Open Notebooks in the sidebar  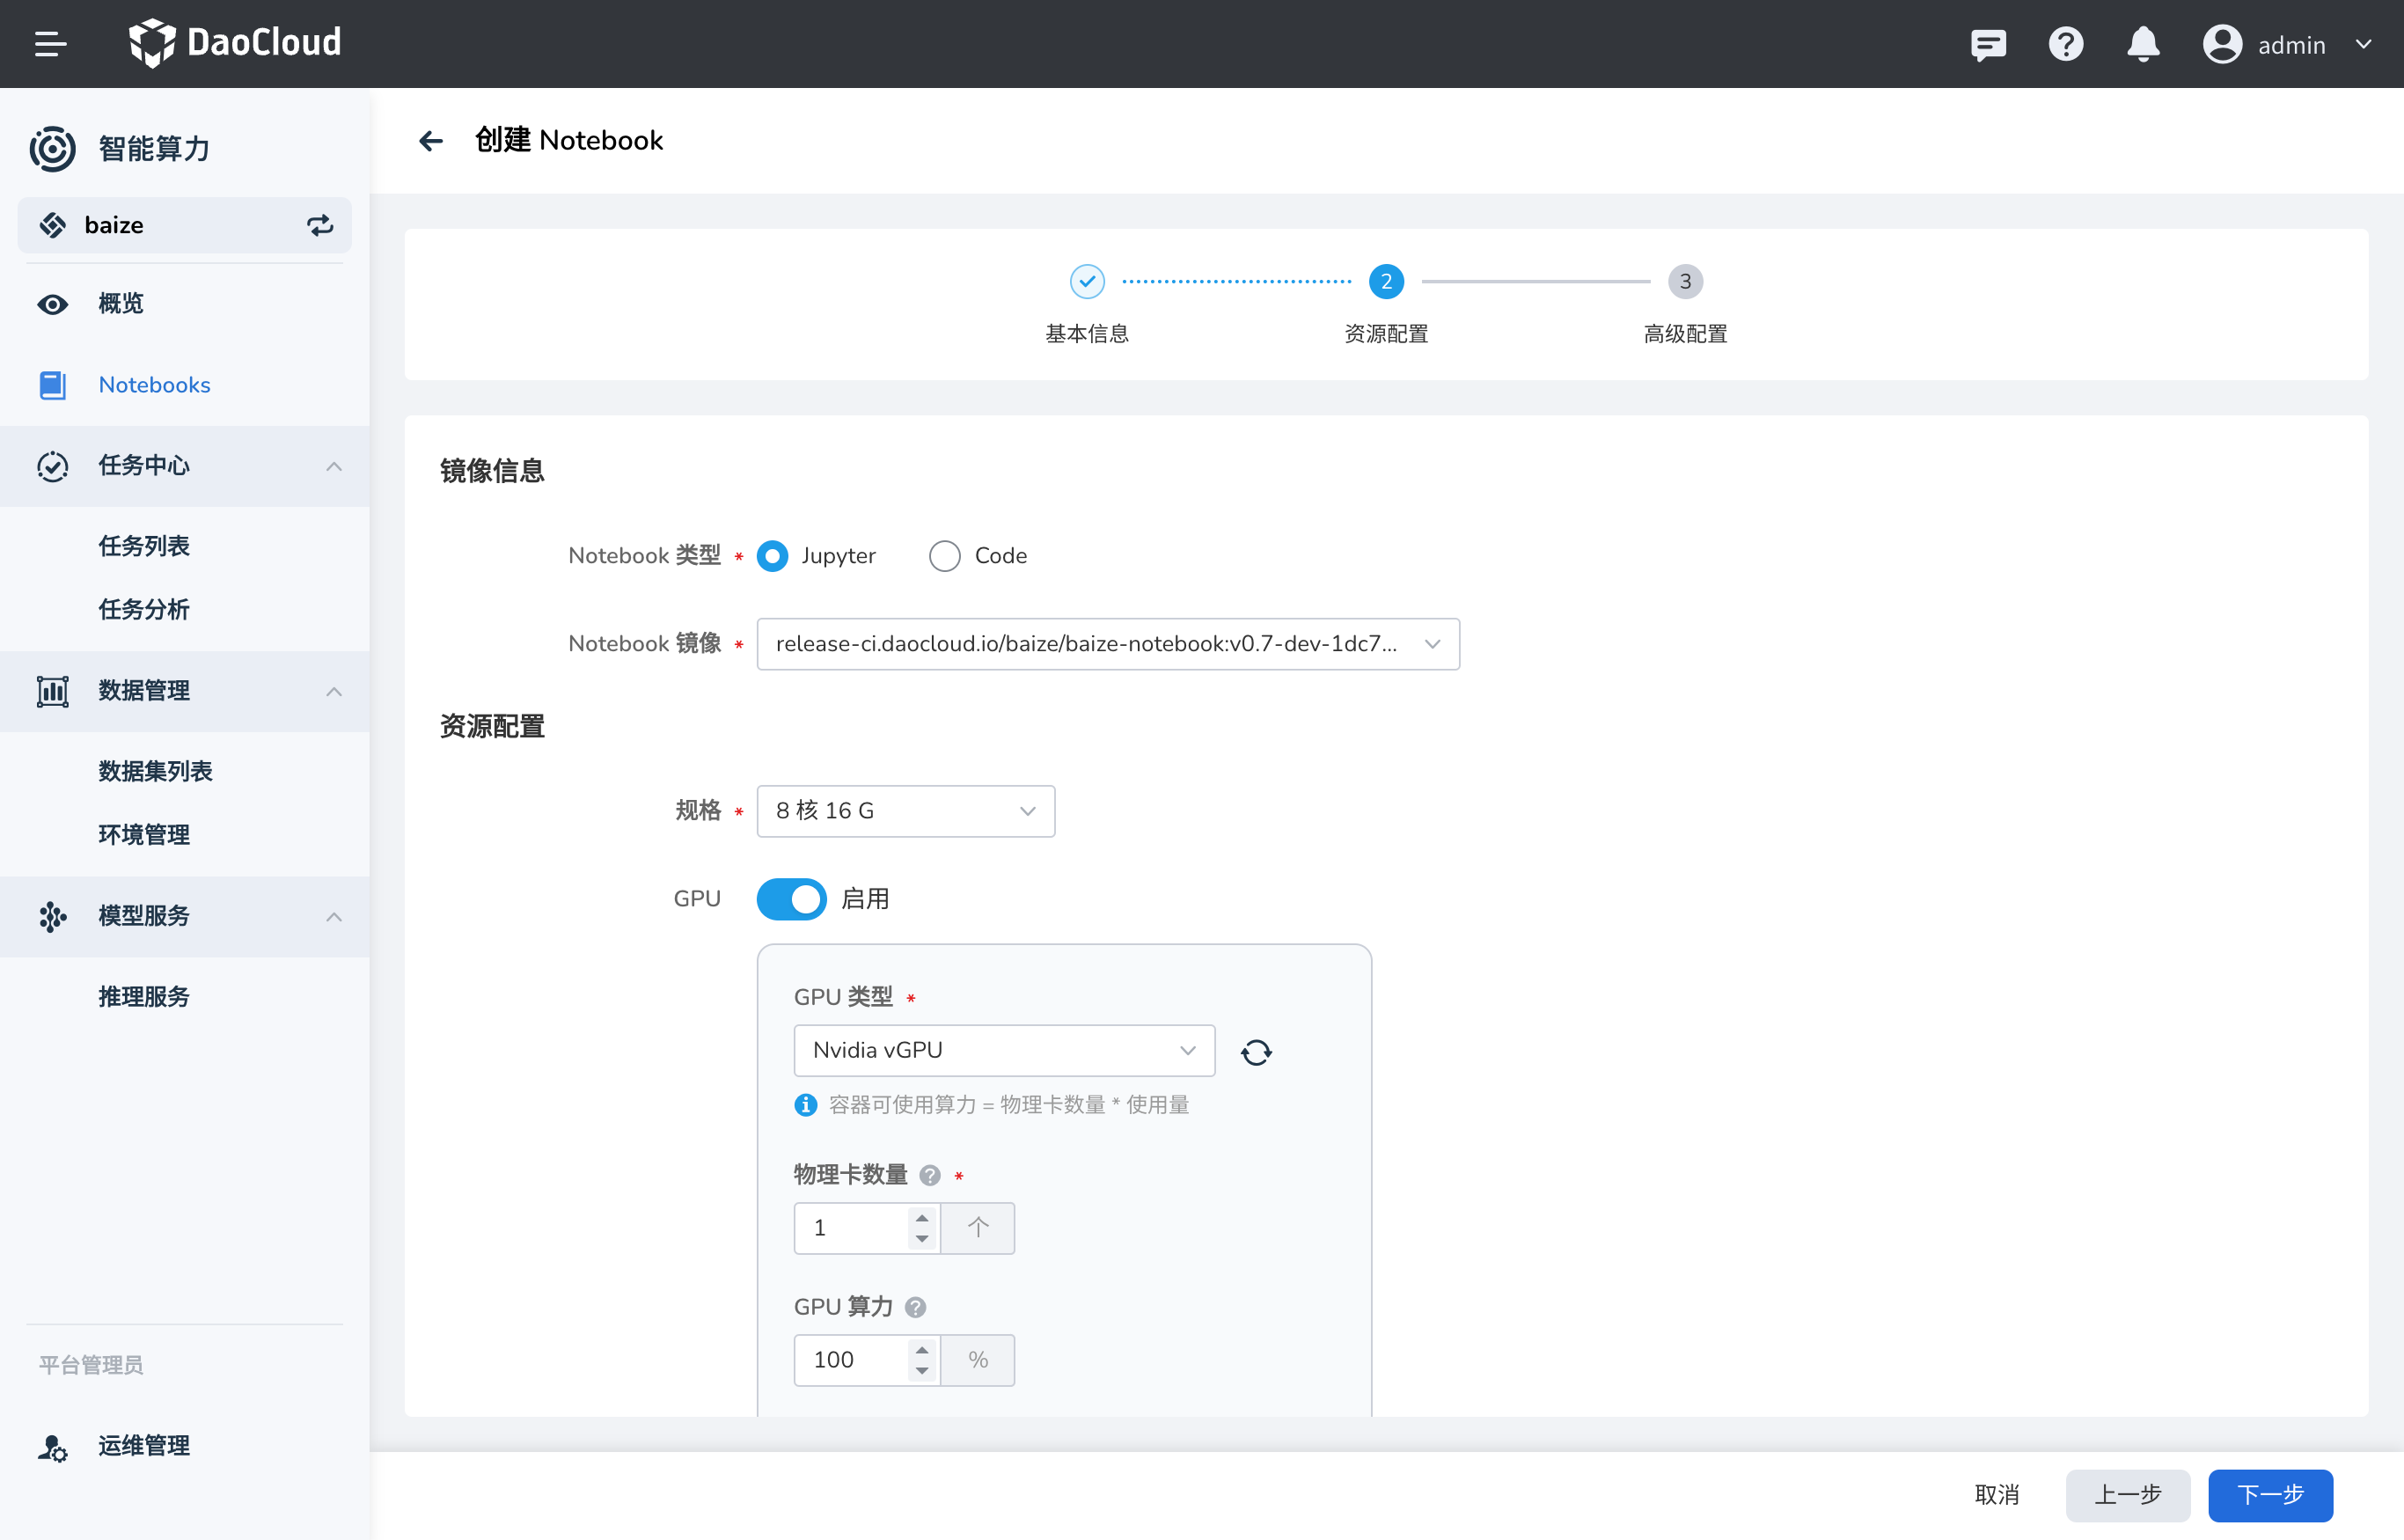click(x=154, y=385)
